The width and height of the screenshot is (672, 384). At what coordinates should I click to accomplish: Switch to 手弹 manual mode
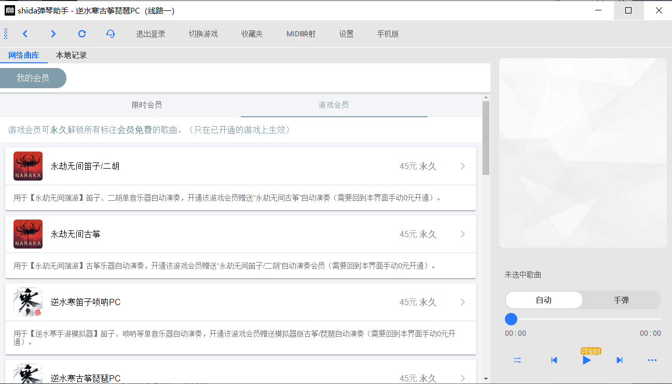pyautogui.click(x=621, y=300)
